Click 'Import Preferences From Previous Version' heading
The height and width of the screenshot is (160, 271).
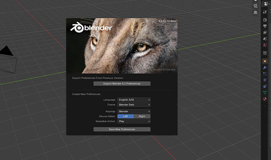coord(98,78)
